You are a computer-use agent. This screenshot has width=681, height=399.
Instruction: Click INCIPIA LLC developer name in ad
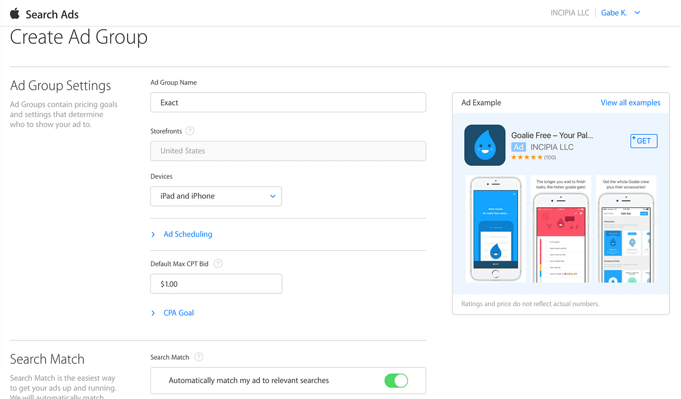(x=552, y=147)
